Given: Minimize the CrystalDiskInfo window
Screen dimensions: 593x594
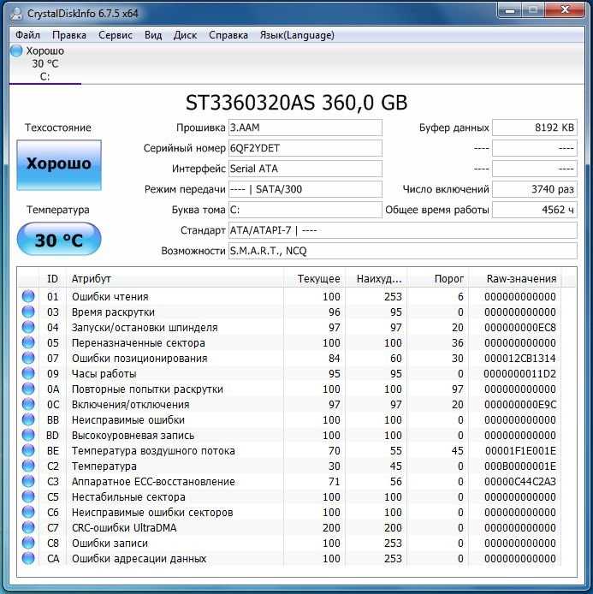Looking at the screenshot, I should [x=510, y=10].
